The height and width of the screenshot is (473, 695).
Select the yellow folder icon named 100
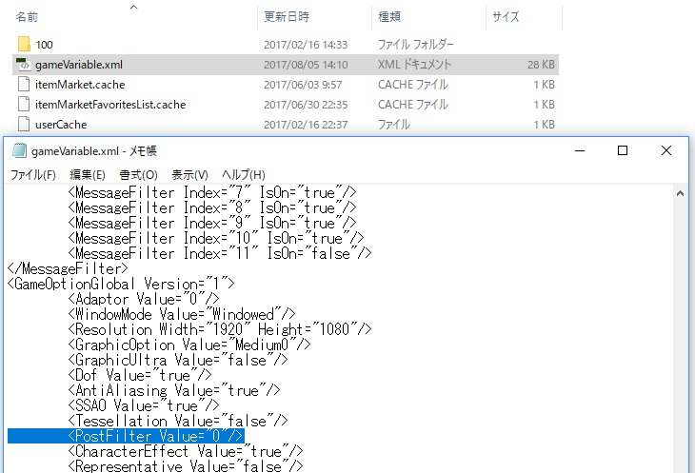(24, 45)
